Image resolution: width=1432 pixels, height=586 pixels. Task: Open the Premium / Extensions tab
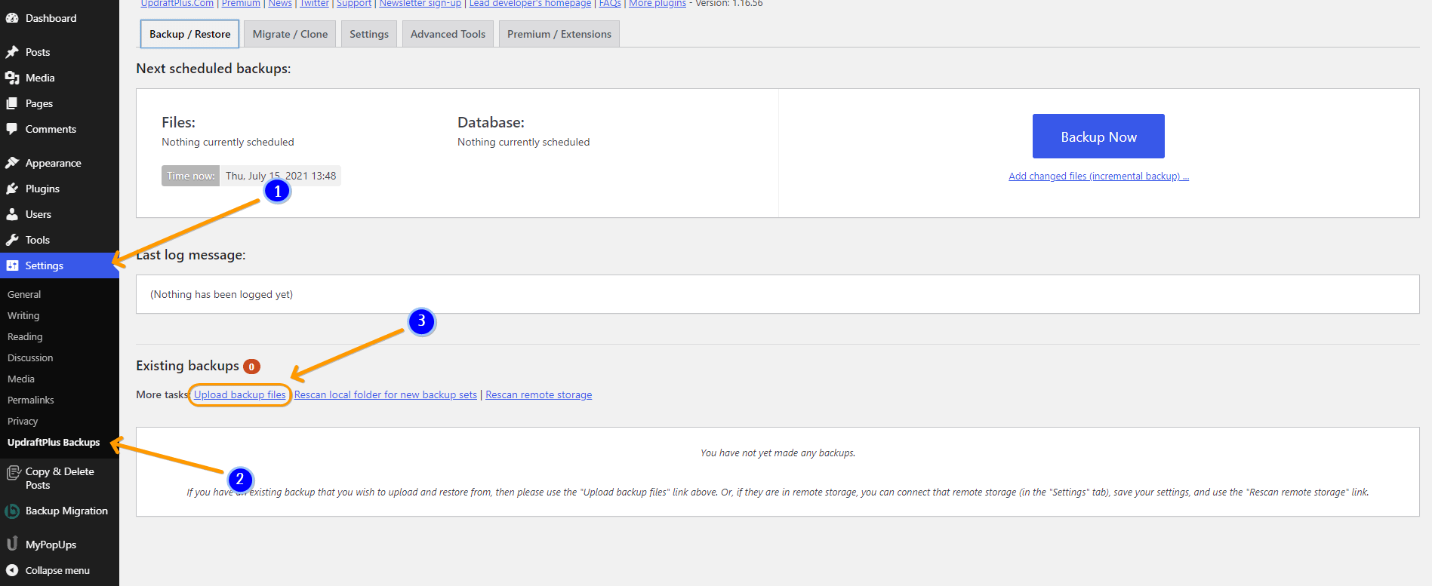point(559,34)
